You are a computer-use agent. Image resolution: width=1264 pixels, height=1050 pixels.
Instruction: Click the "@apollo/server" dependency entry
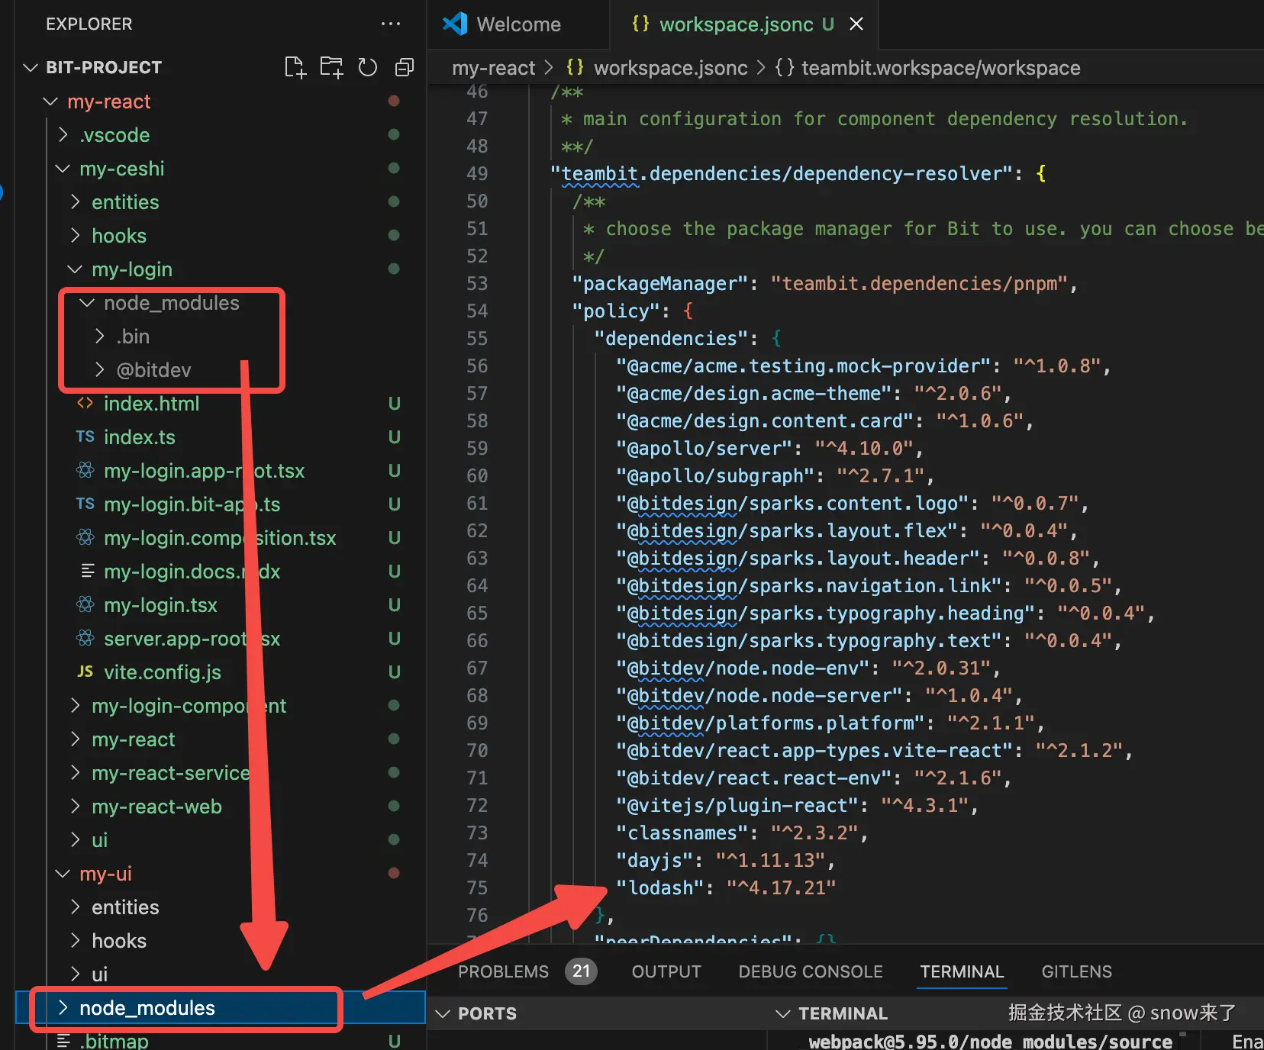click(x=769, y=449)
